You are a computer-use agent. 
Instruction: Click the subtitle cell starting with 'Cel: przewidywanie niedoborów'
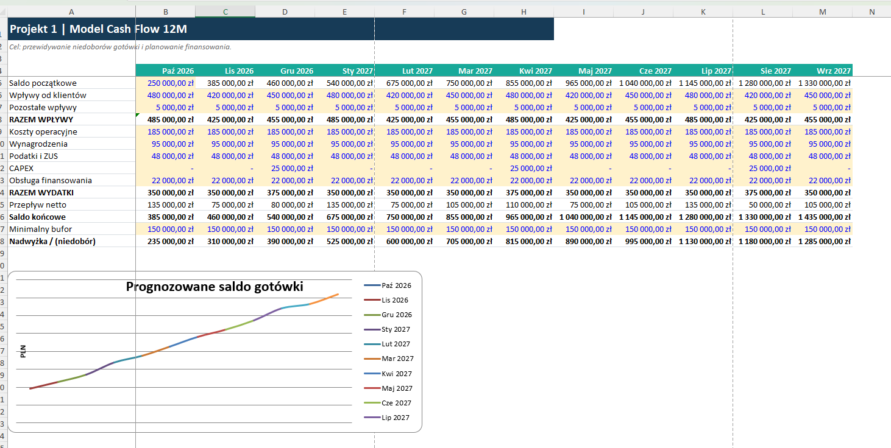[x=120, y=46]
